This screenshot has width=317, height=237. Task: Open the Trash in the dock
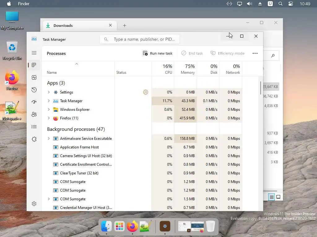pos(211,226)
